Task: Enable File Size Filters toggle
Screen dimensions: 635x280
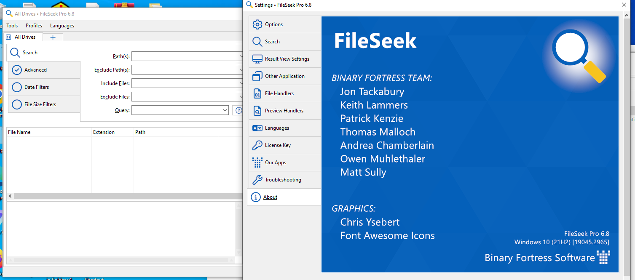Action: pos(17,104)
